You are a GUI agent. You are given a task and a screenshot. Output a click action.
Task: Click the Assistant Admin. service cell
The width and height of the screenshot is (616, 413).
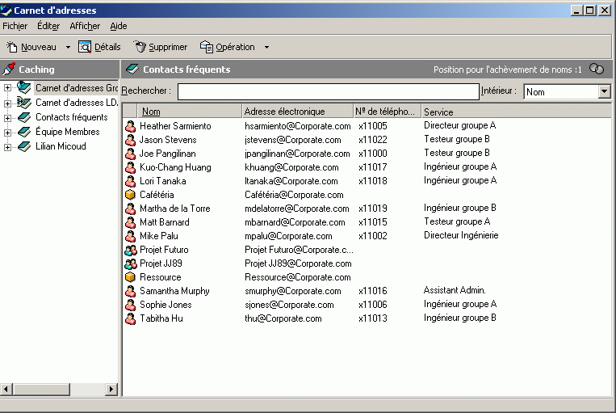pyautogui.click(x=455, y=290)
